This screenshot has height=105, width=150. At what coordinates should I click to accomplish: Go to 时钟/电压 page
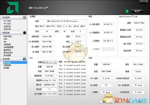pyautogui.click(x=7, y=36)
